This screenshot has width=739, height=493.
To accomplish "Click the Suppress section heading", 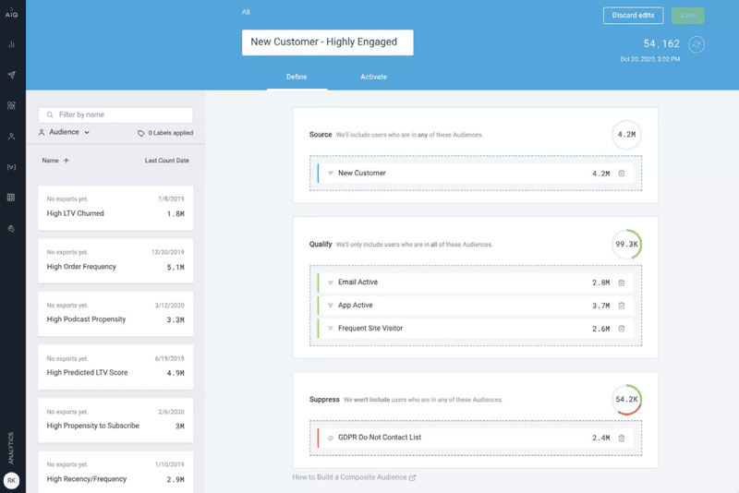I will point(324,400).
